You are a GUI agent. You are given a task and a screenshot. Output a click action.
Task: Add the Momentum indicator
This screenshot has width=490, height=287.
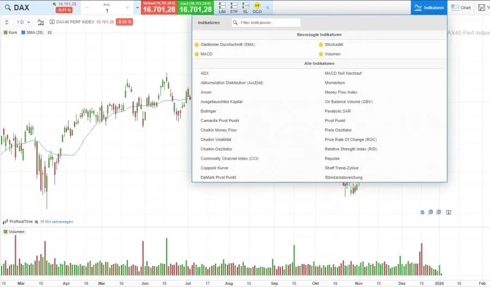[335, 83]
